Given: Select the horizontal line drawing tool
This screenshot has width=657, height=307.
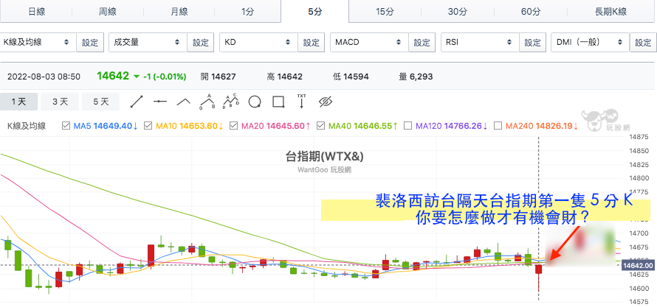Looking at the screenshot, I should pos(160,102).
